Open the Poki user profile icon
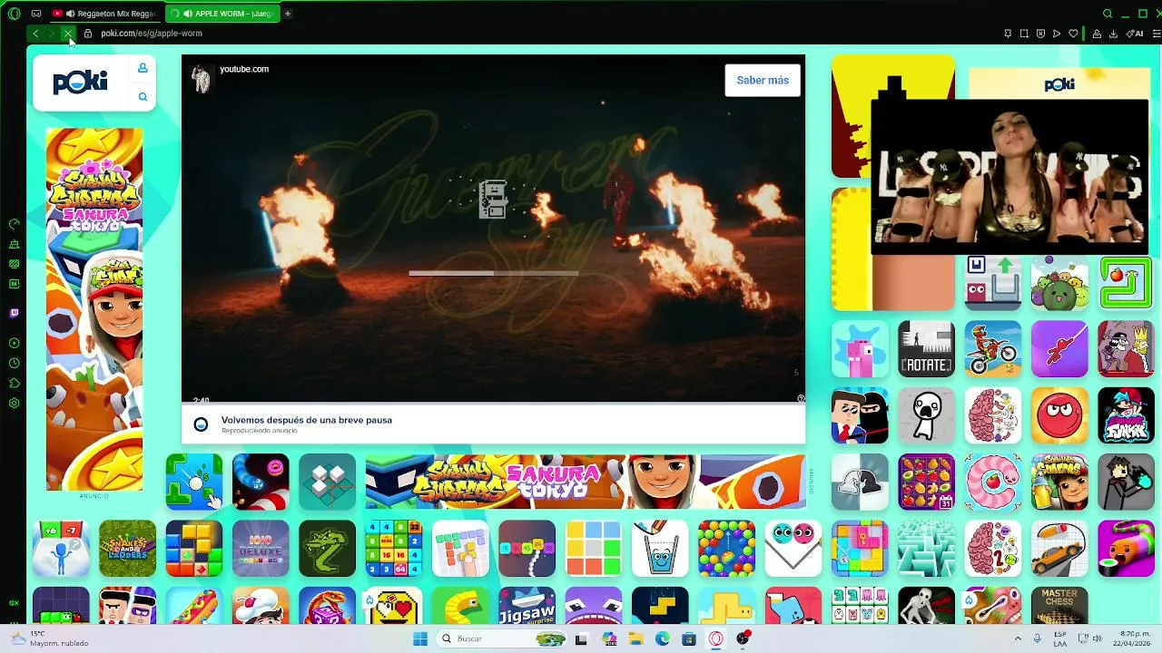 click(143, 68)
